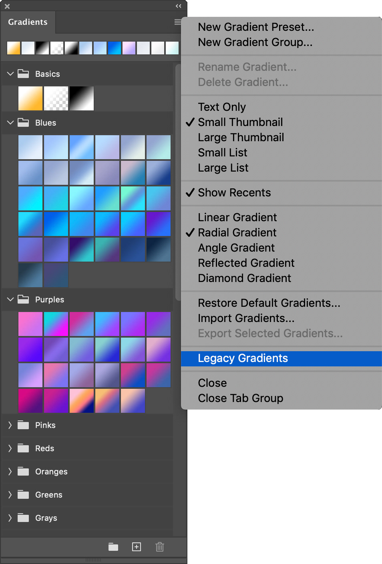The image size is (382, 564).
Task: Open New Gradient Preset dialog
Action: (256, 27)
